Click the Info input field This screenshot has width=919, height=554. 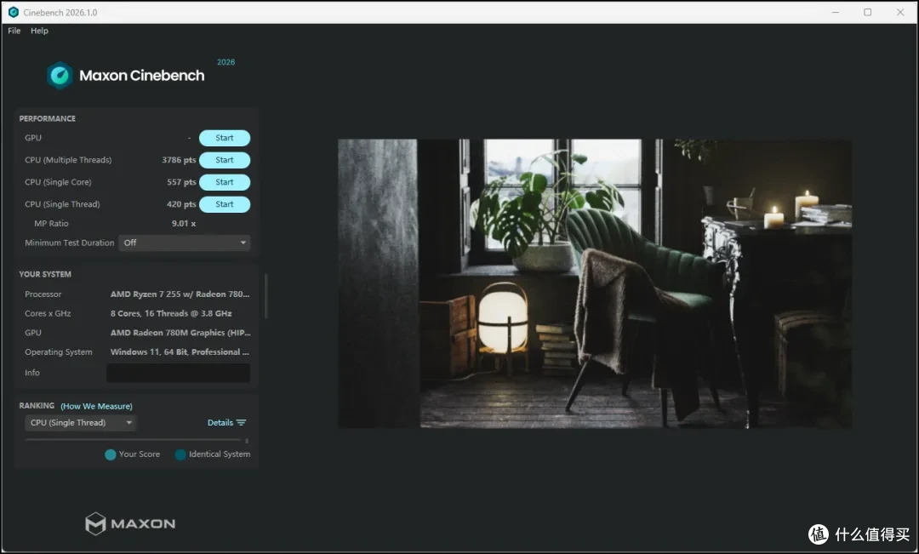(178, 373)
